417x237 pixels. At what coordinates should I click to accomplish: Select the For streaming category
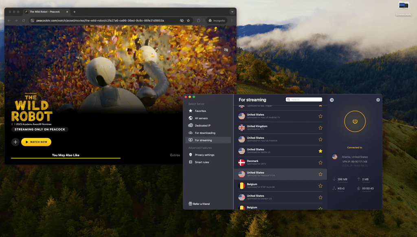(x=208, y=140)
